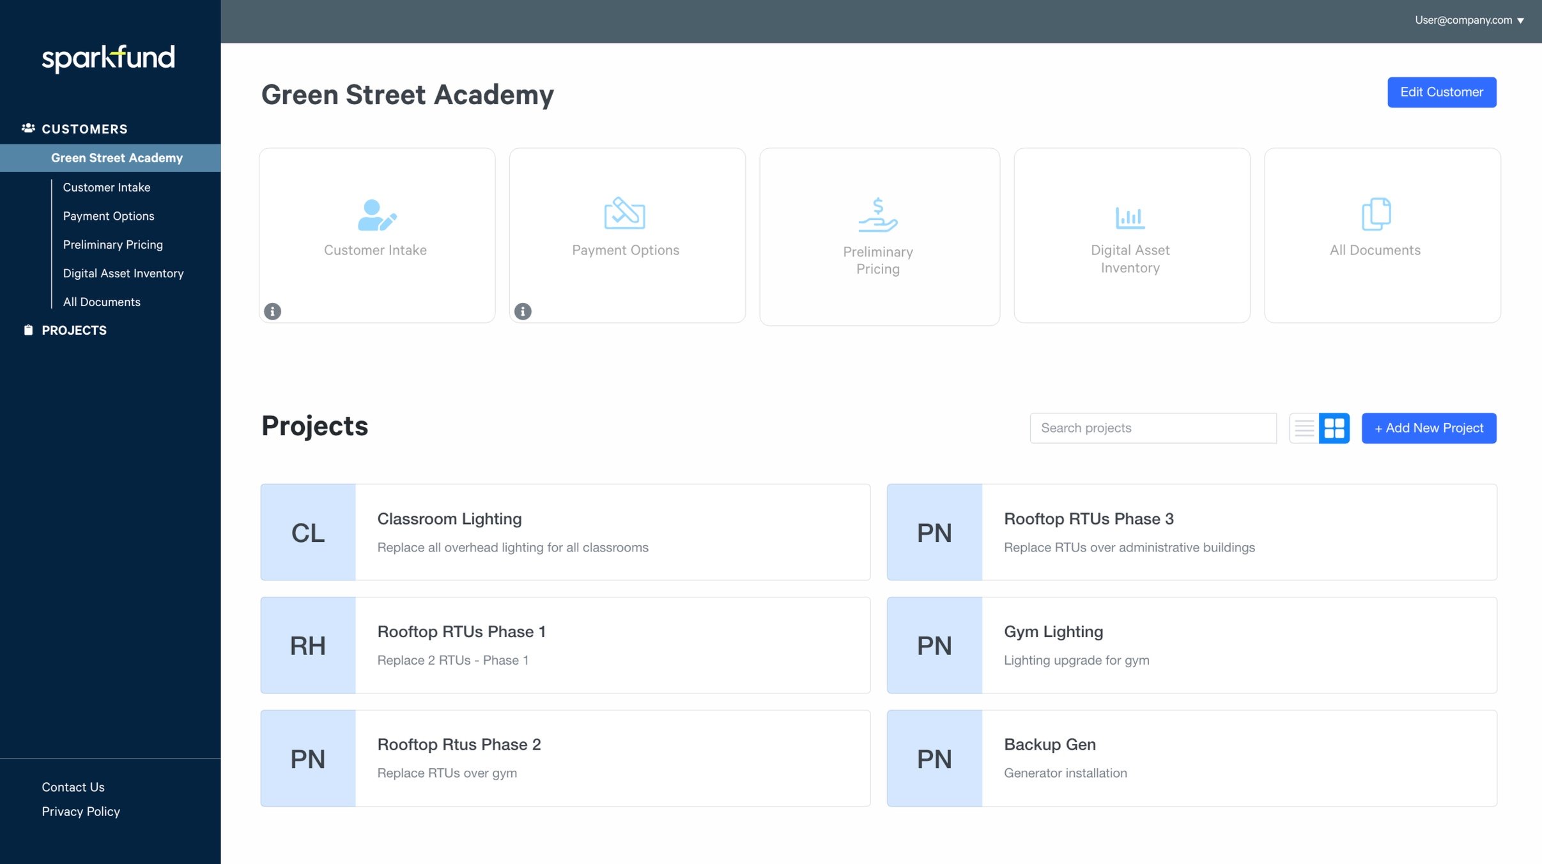Click the All Documents pages icon
The width and height of the screenshot is (1542, 864).
[x=1375, y=215]
